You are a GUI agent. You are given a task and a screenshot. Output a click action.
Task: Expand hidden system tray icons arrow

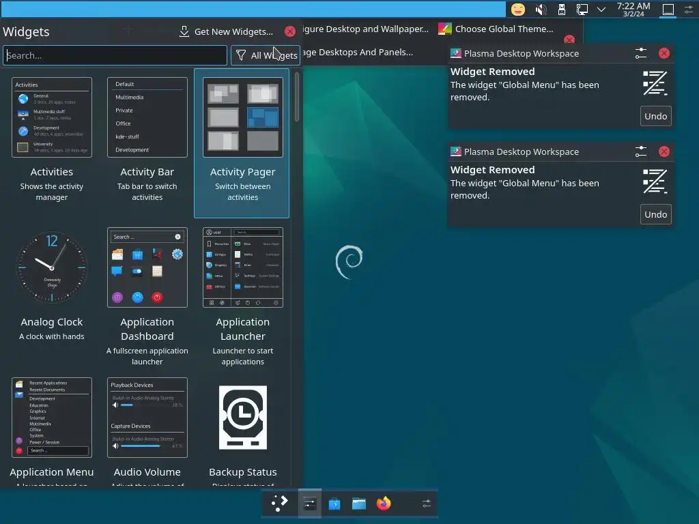click(x=601, y=10)
